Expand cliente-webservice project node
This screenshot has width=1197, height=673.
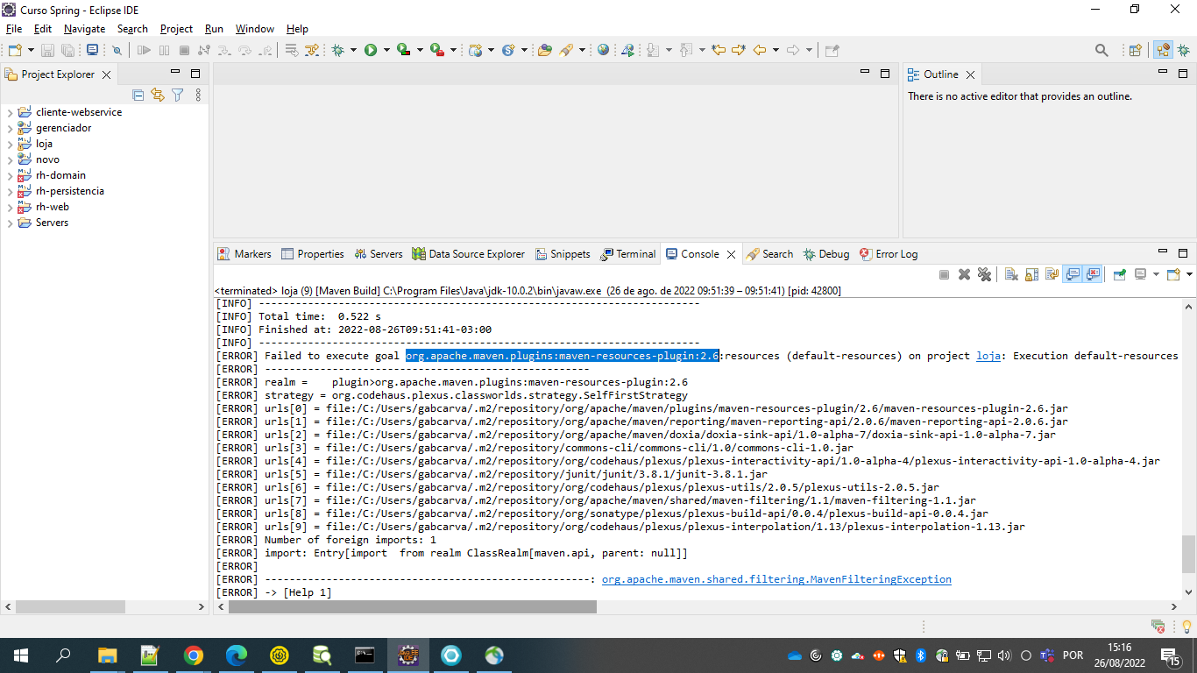10,112
